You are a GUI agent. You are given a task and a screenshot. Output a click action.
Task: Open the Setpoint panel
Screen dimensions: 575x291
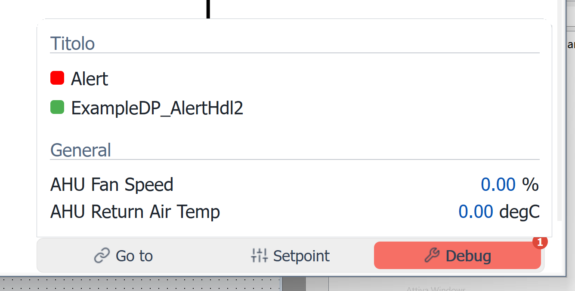[x=290, y=255]
